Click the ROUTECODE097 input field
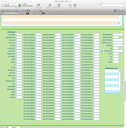Image resolution: width=126 pixels, height=128 pixels. pos(97,35)
